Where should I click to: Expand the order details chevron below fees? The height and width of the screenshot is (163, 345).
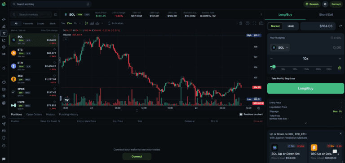click(x=305, y=123)
